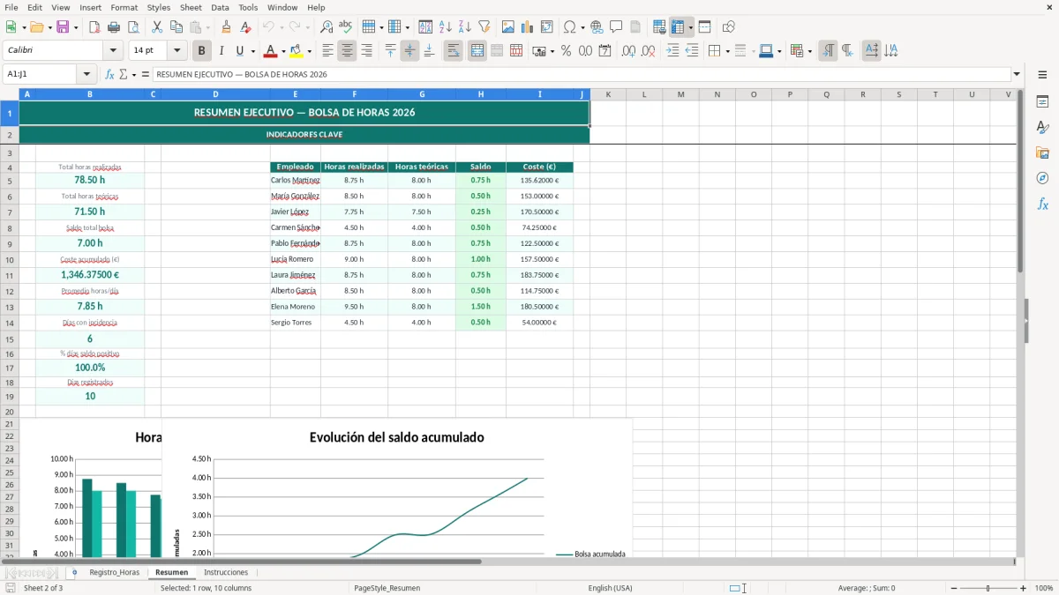The height and width of the screenshot is (595, 1059).
Task: Apply the yellow Highlighting Color swatch
Action: tap(297, 51)
